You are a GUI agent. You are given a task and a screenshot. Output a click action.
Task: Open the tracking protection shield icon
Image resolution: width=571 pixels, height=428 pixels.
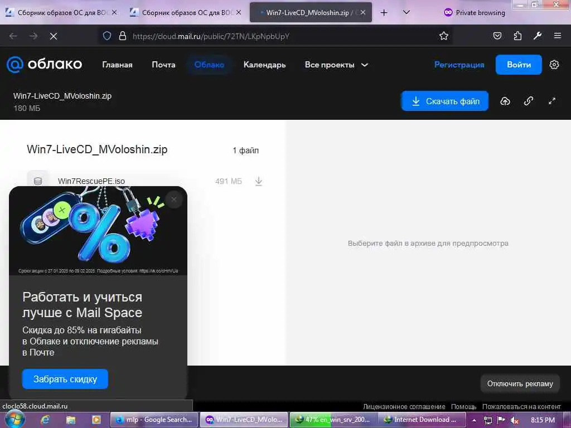[x=107, y=36]
